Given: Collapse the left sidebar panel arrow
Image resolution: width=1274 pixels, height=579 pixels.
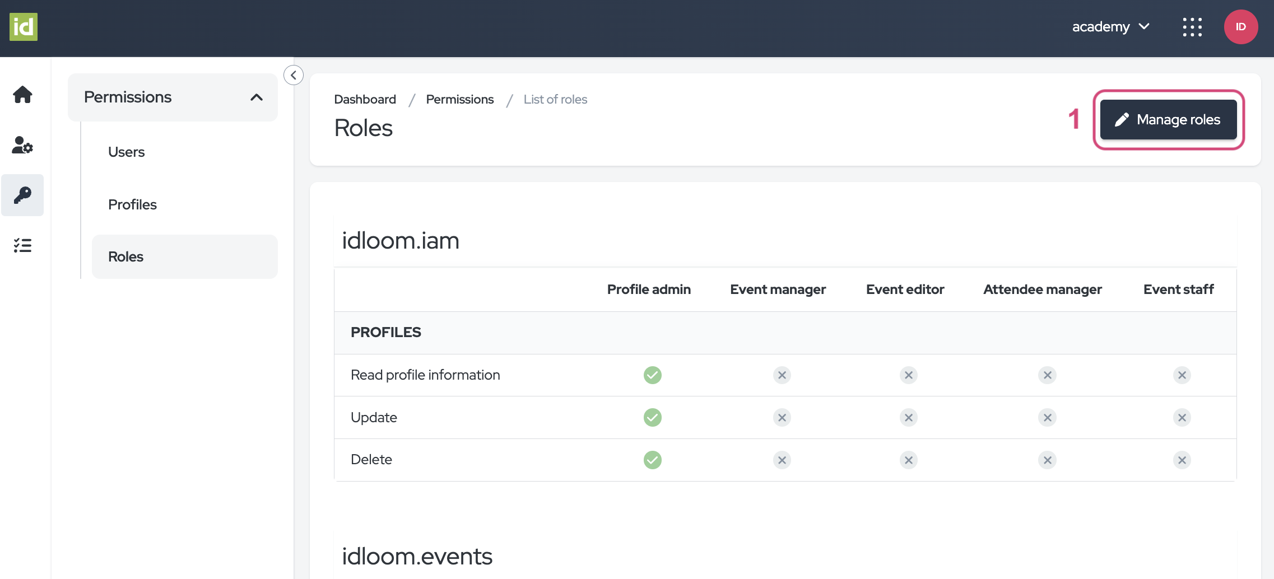Looking at the screenshot, I should pos(293,74).
